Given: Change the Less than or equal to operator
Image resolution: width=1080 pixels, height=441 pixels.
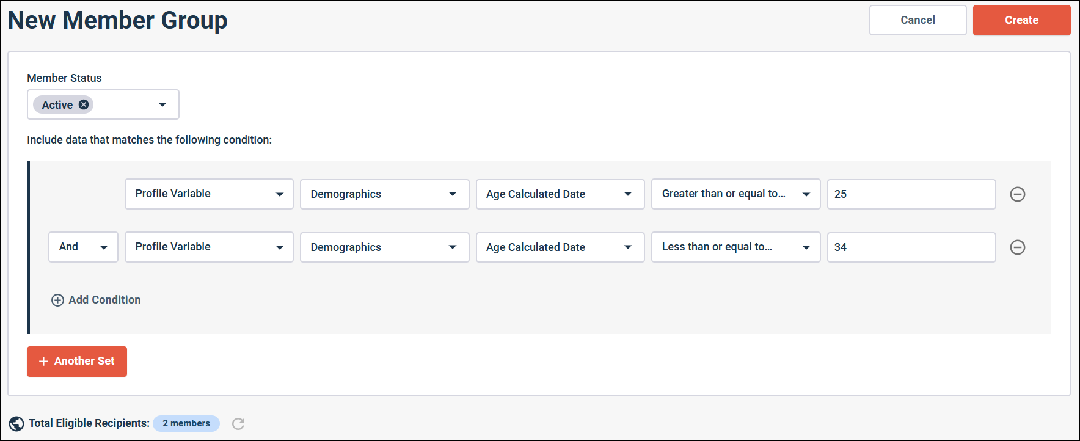Looking at the screenshot, I should (735, 247).
